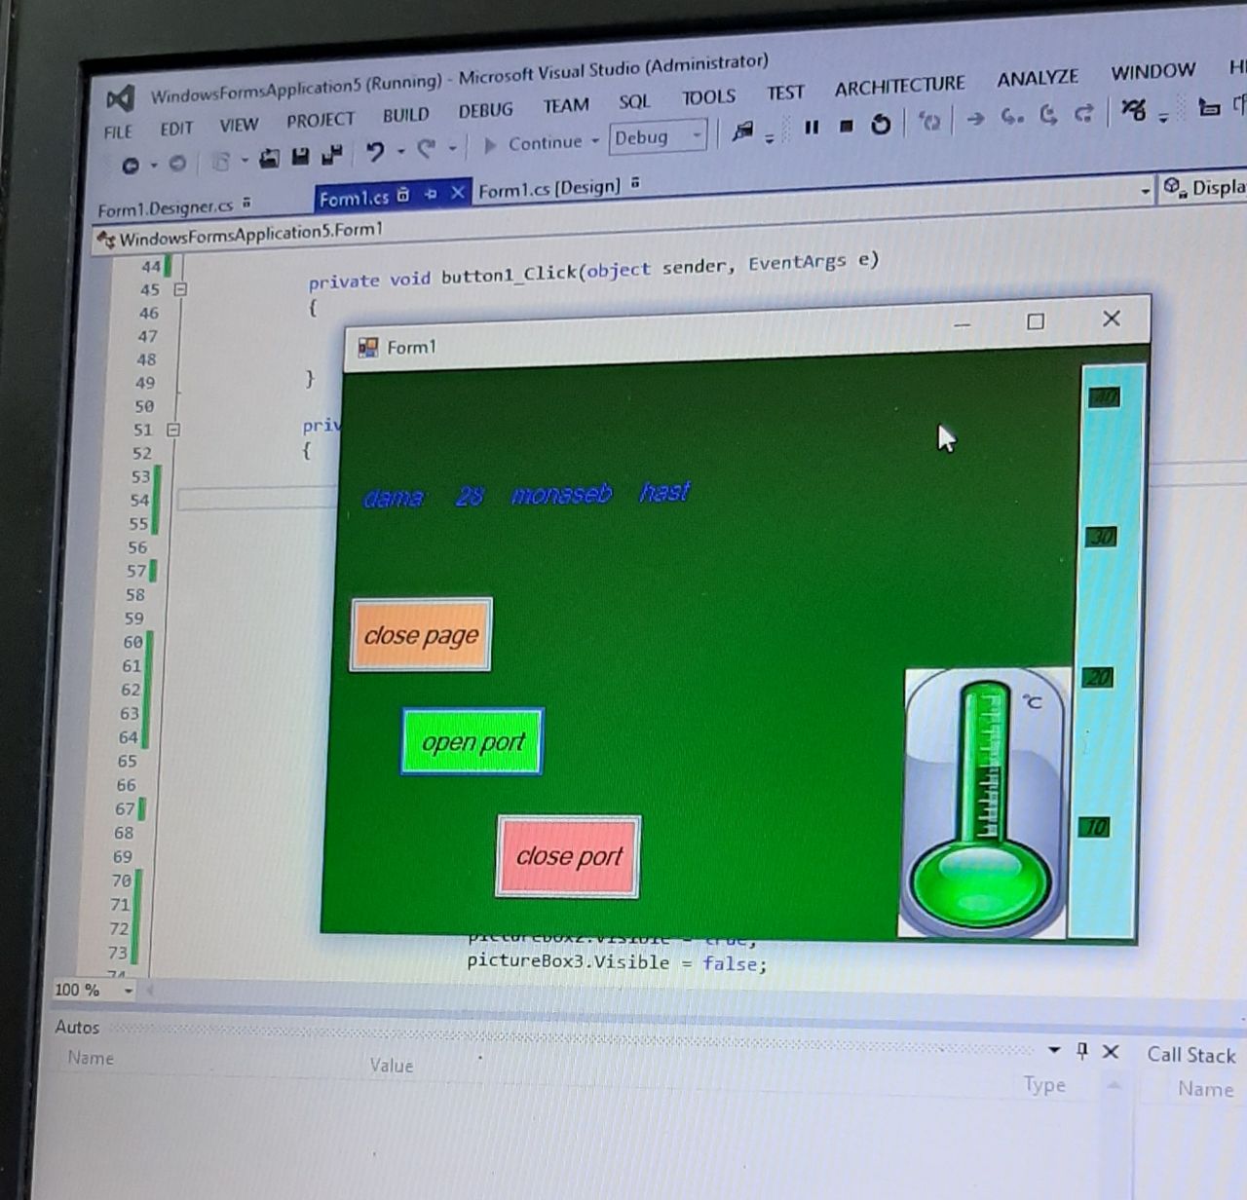Click the Save floppy disk icon
Screen dimensions: 1247x1200
(x=301, y=155)
